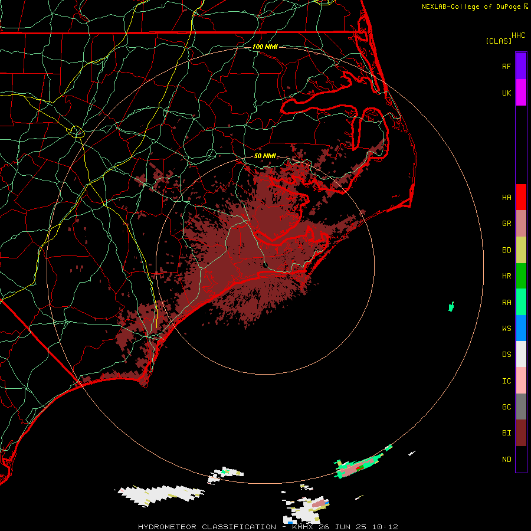Click the 'HHC' product code text
This screenshot has height=531, width=531.
pyautogui.click(x=519, y=35)
